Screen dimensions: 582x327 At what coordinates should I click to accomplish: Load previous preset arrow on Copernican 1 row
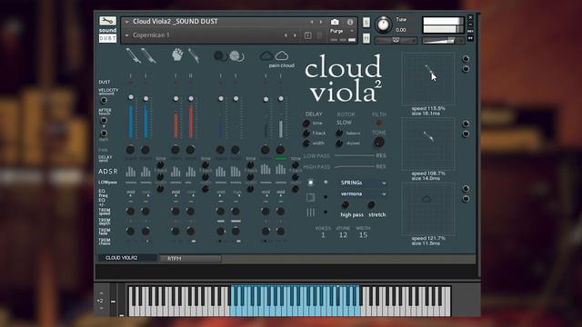point(286,35)
